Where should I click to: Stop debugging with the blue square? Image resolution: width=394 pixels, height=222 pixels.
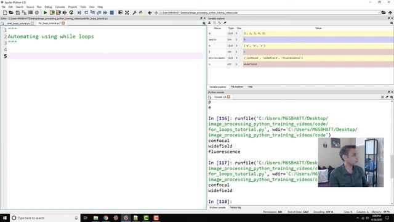pyautogui.click(x=112, y=12)
